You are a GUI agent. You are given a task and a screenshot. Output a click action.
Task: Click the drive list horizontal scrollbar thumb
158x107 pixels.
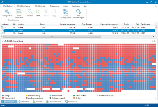click(x=52, y=36)
